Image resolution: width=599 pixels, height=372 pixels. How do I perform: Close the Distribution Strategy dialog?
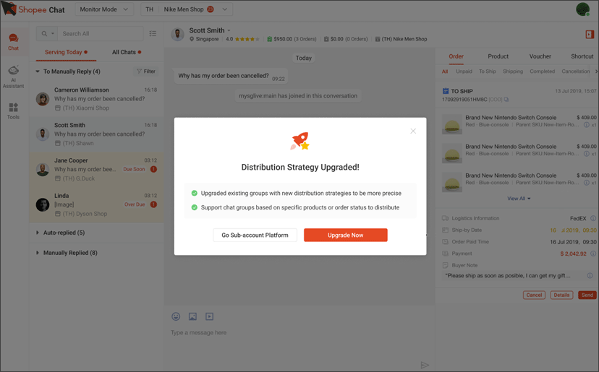(x=413, y=131)
